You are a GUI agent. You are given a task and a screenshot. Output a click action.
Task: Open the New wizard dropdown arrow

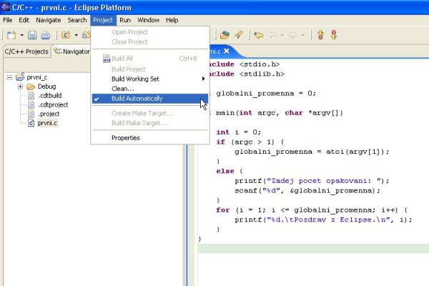[21, 34]
